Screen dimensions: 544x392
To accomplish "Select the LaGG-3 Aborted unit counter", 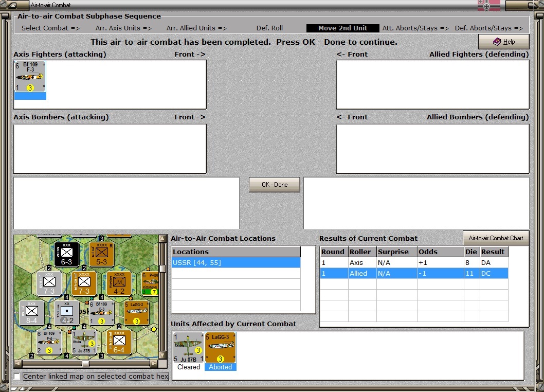I will [x=220, y=348].
